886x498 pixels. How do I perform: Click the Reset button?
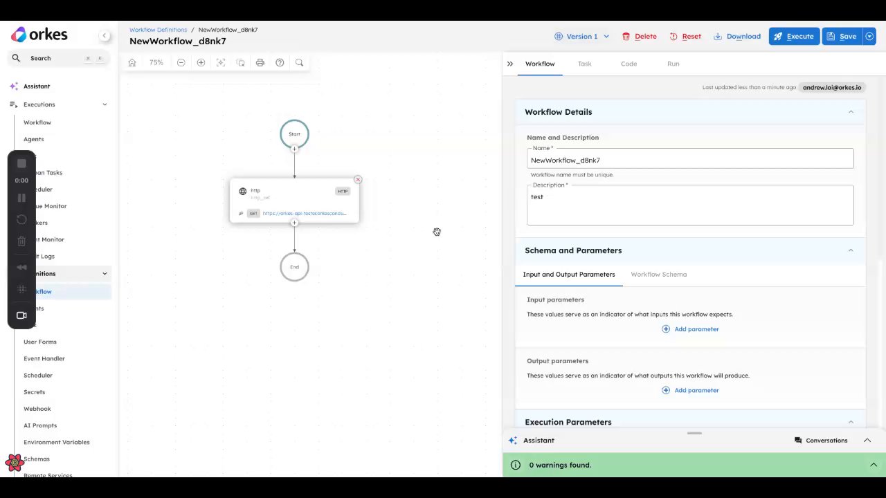tap(685, 36)
